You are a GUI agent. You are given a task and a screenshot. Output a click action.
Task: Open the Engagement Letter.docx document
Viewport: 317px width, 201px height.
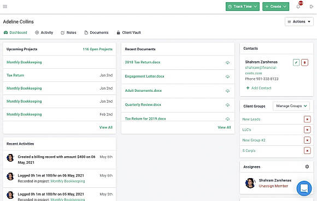pos(144,76)
